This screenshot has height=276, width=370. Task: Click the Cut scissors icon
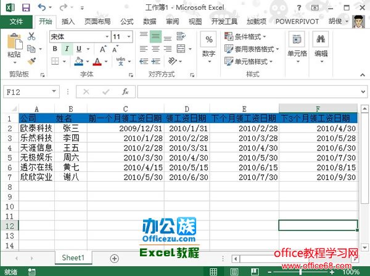(x=31, y=36)
